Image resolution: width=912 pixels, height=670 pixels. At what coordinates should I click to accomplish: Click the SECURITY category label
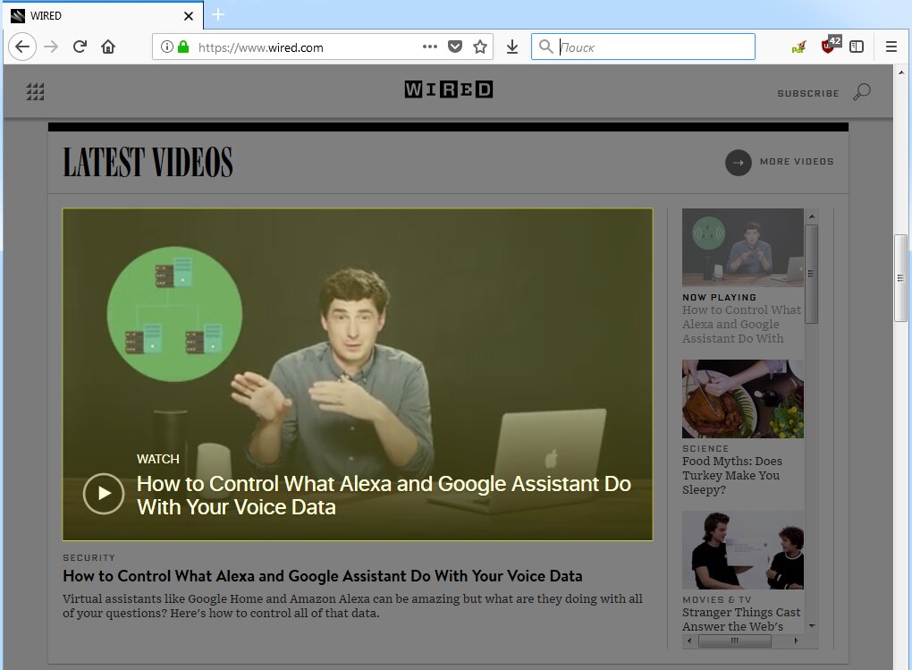[89, 557]
